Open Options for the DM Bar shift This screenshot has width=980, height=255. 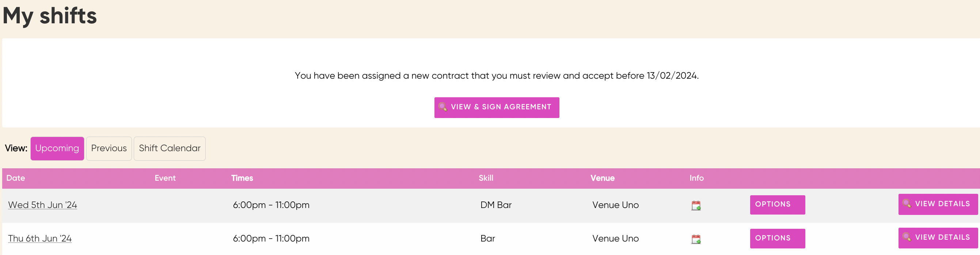point(777,204)
